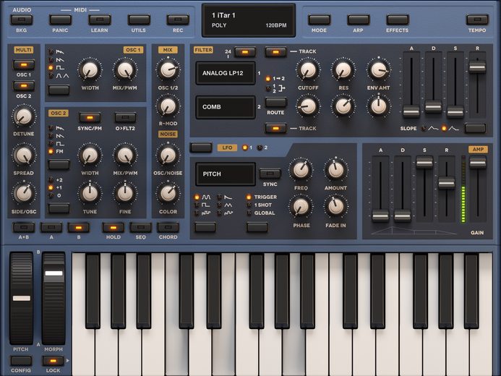Click the noise COLOR knob
Screen dimensions: 501x376
[x=168, y=194]
